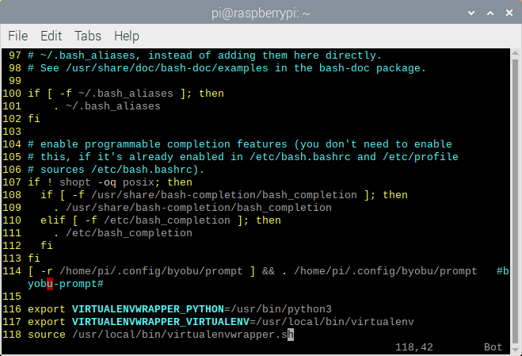Place cursor on empty line 115
The width and height of the screenshot is (522, 356).
tap(32, 296)
